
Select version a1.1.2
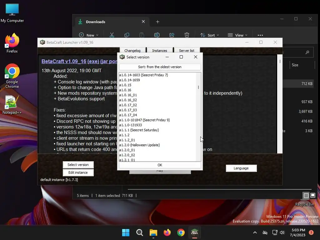click(x=157, y=135)
